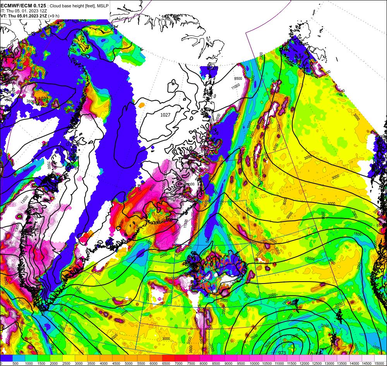387x366 pixels.
Task: Click the legend value 2000
Action: (53, 364)
